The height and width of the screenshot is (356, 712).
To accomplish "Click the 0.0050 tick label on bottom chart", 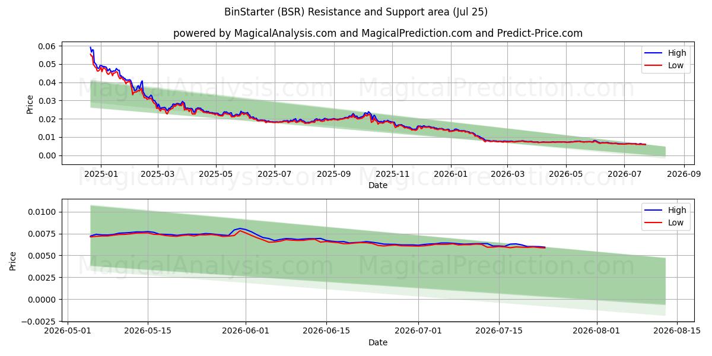I will pyautogui.click(x=43, y=256).
